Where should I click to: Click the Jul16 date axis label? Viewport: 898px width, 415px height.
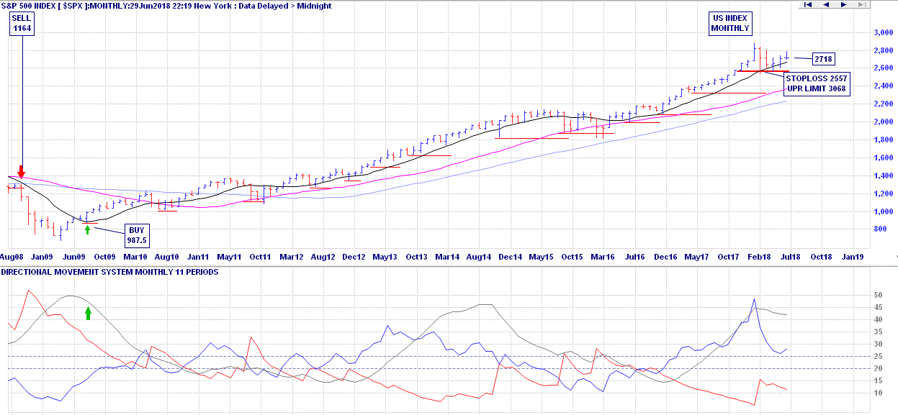click(x=634, y=257)
